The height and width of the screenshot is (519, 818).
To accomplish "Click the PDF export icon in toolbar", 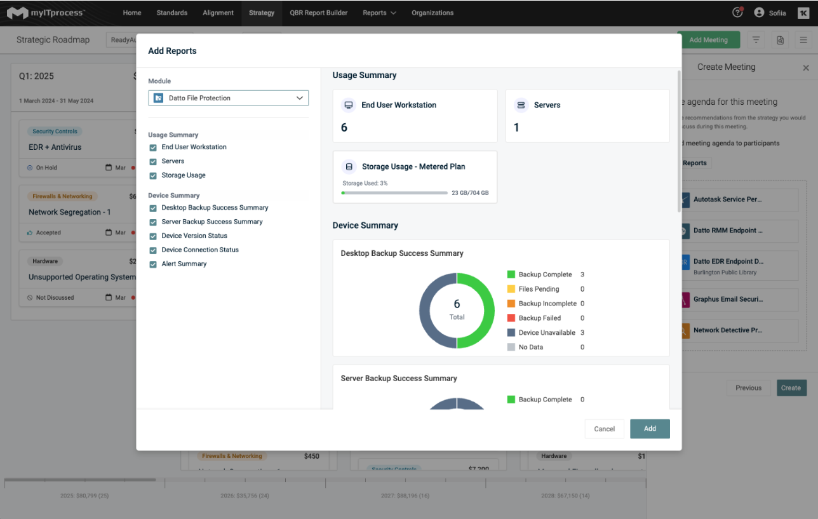I will (780, 40).
